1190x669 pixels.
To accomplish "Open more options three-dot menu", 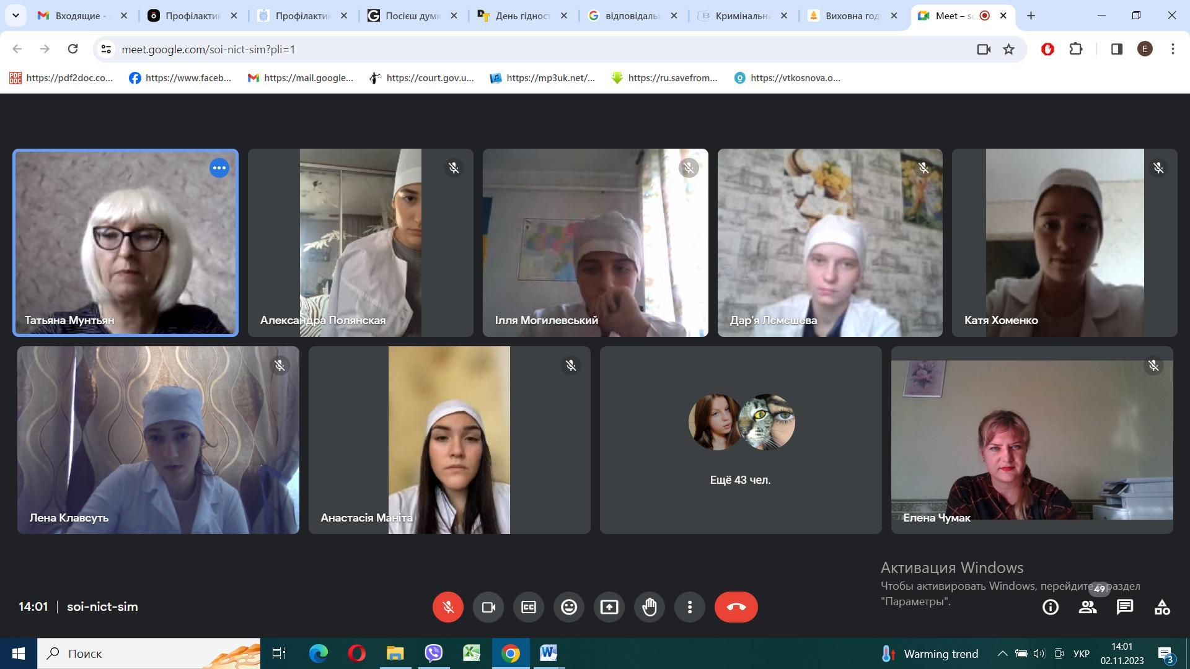I will (x=690, y=607).
